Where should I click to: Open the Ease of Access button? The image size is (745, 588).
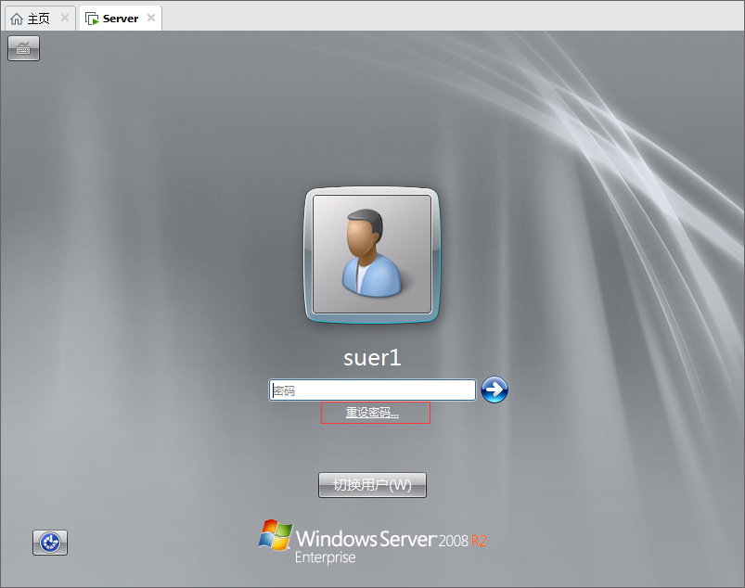click(x=50, y=543)
